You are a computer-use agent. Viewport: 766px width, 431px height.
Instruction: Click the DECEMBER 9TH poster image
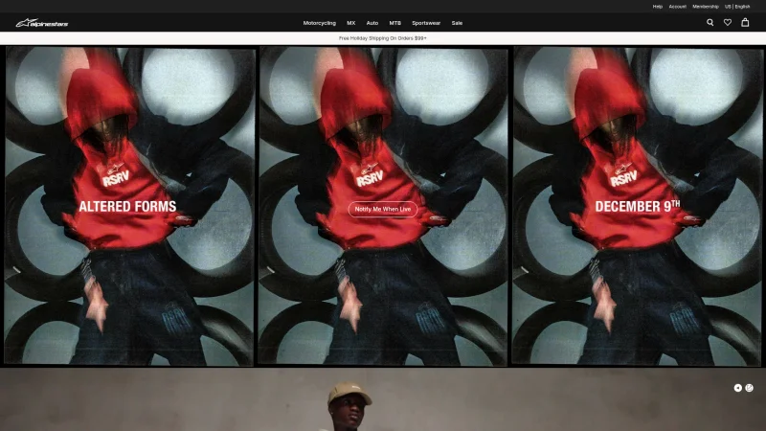tap(637, 206)
